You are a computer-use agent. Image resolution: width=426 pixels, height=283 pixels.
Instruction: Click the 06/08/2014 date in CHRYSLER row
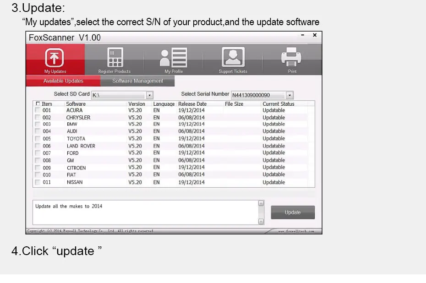point(191,117)
